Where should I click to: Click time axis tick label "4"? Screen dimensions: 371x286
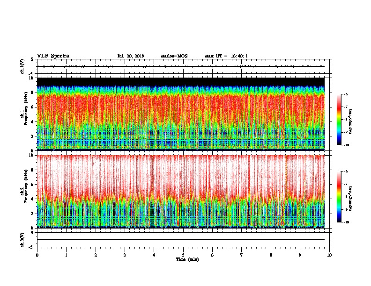point(154,255)
